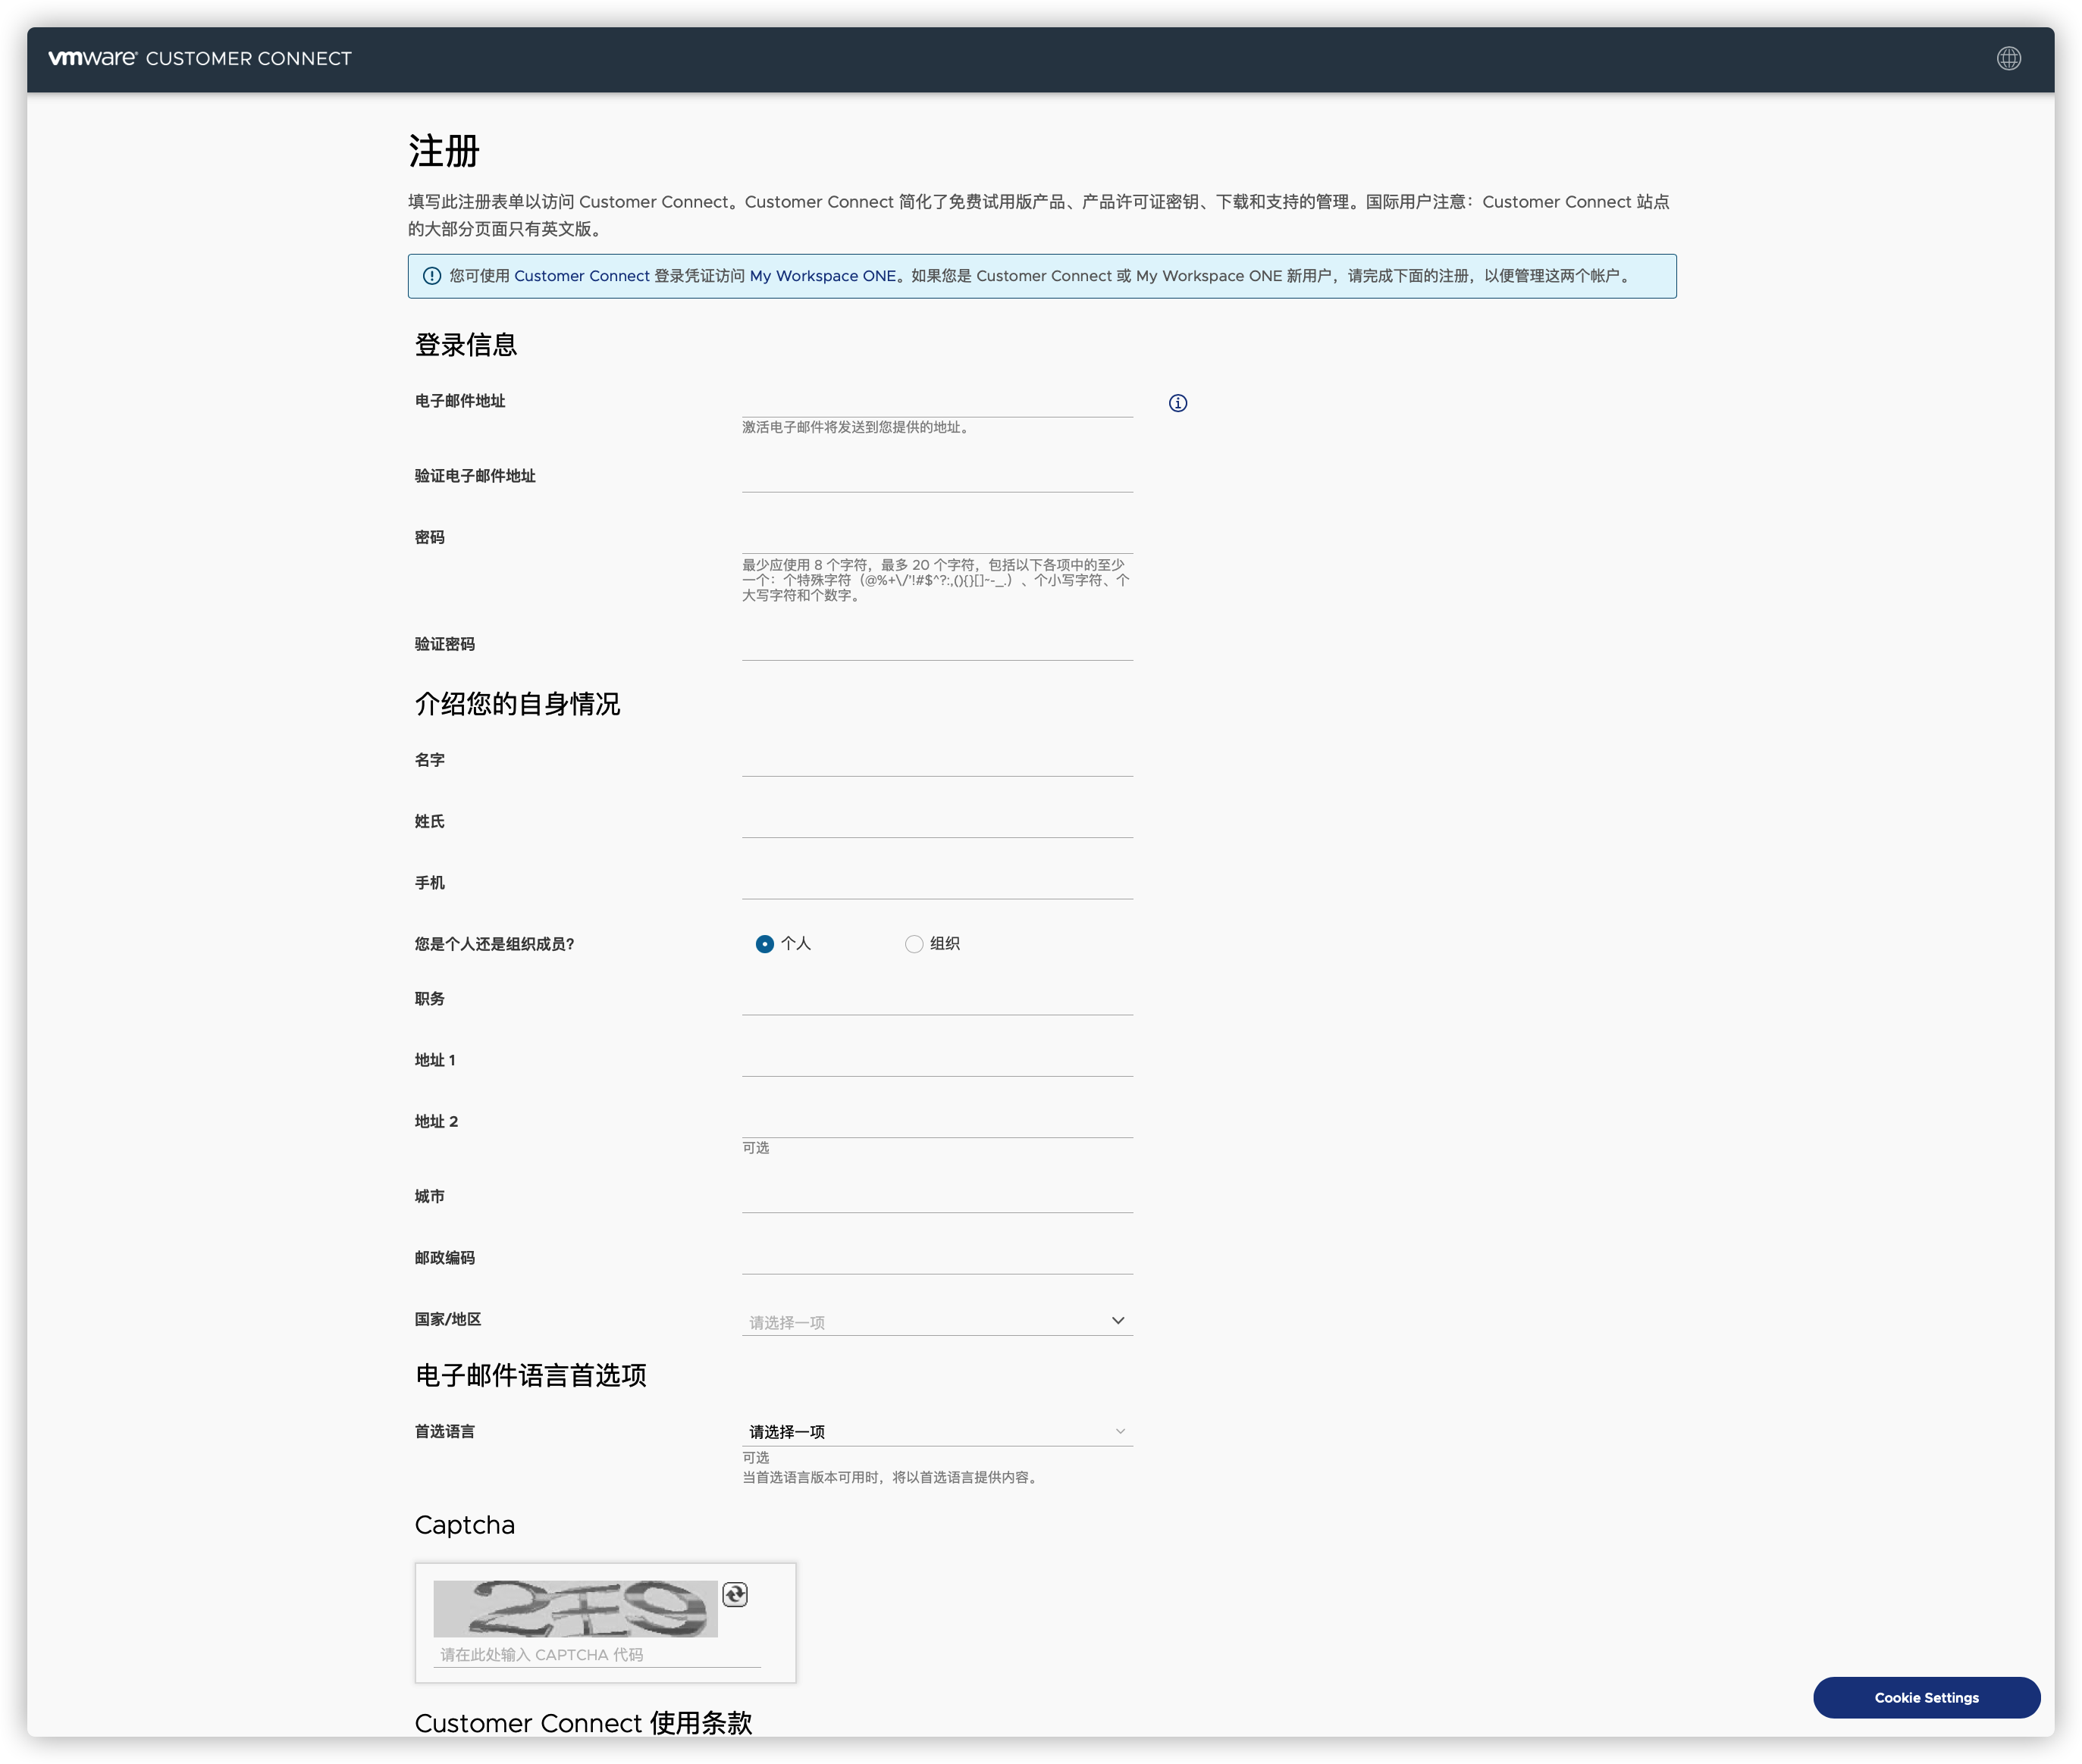Open the My Workspace ONE link
2082x1764 pixels.
(823, 276)
